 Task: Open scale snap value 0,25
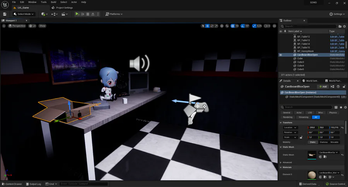coord(259,26)
